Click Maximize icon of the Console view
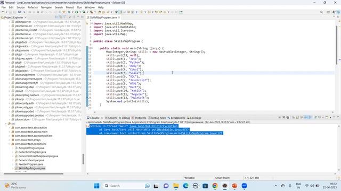The image size is (341, 191). point(338,117)
